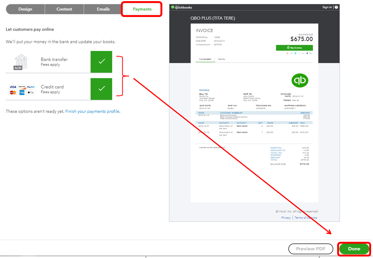Select the Invoice detail tab in preview
The height and width of the screenshot is (258, 373).
205,59
